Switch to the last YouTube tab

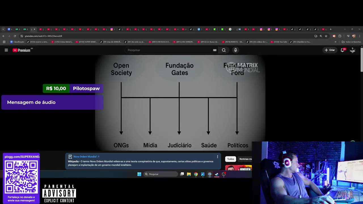coord(323,29)
